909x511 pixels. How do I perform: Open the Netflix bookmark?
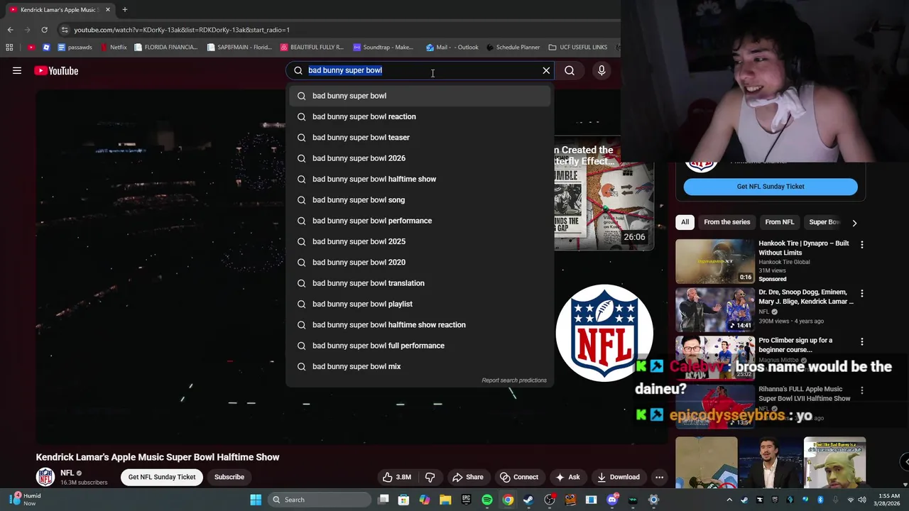(x=114, y=48)
